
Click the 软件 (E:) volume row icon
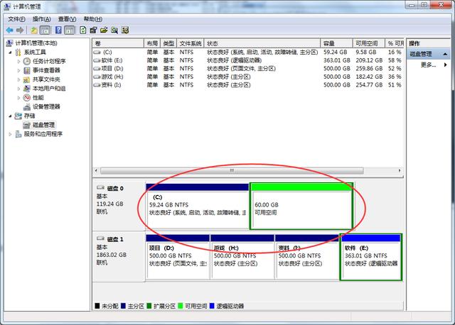pyautogui.click(x=97, y=61)
